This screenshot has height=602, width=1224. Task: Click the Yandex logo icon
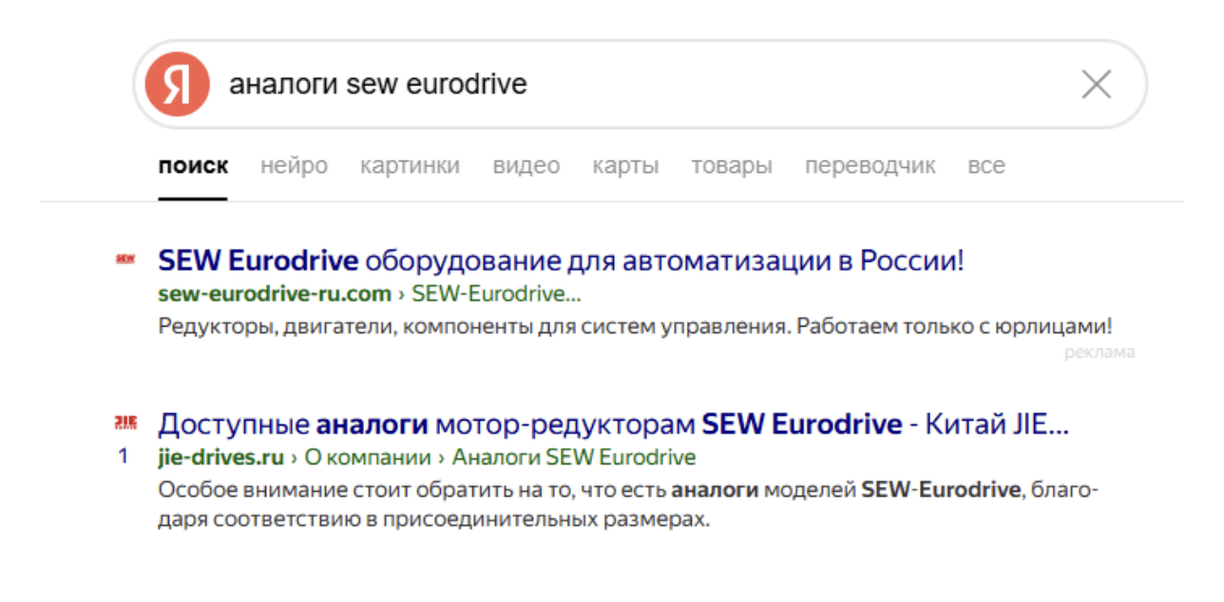[x=177, y=85]
